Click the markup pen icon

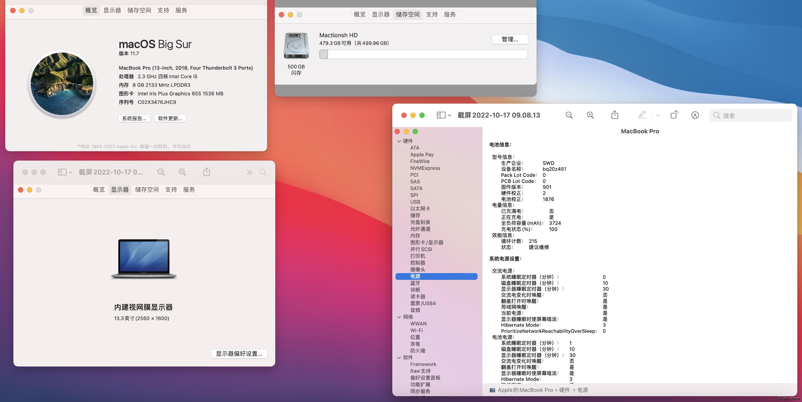pyautogui.click(x=642, y=115)
